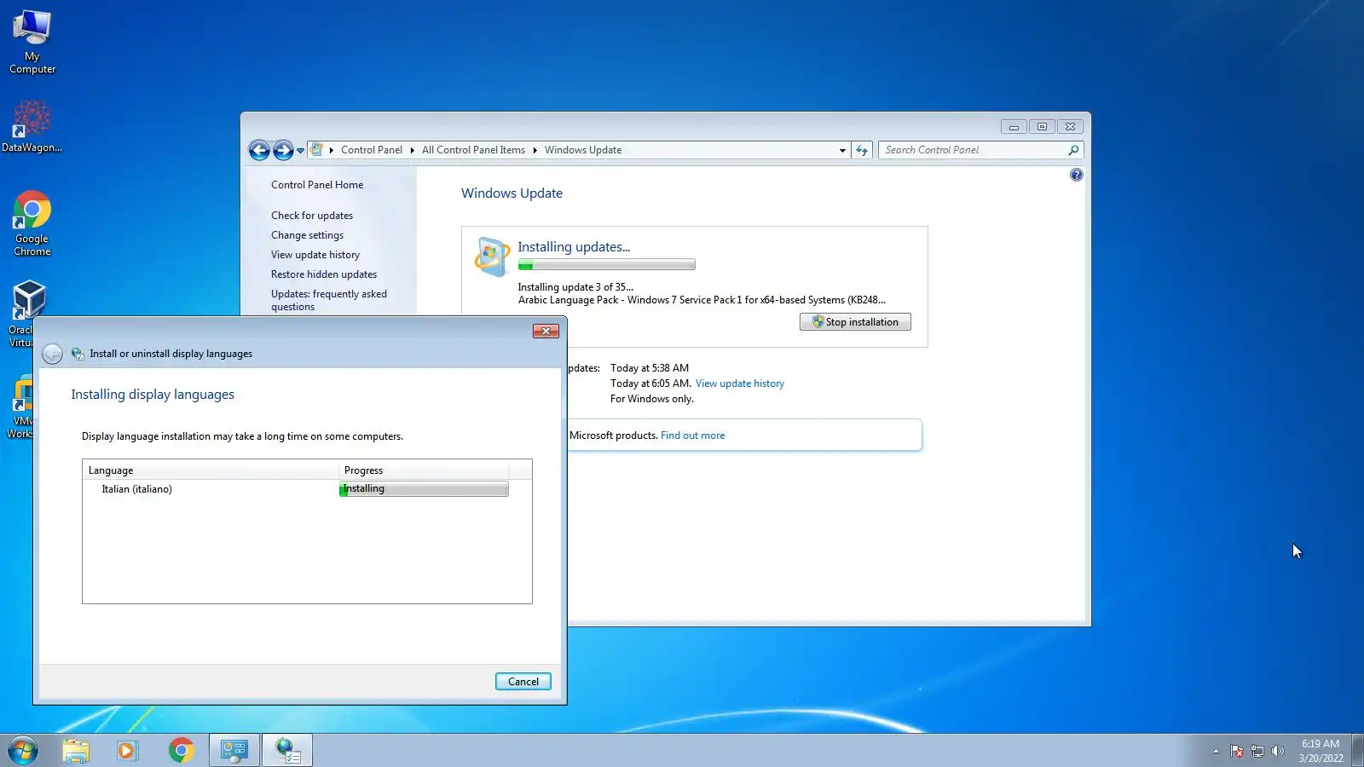Open Change settings in the sidebar
This screenshot has height=767, width=1364.
tap(308, 235)
